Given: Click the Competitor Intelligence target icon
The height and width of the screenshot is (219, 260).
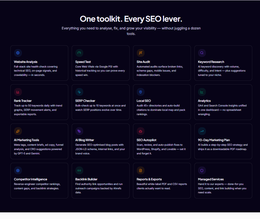Looking at the screenshot, I should click(x=18, y=171).
